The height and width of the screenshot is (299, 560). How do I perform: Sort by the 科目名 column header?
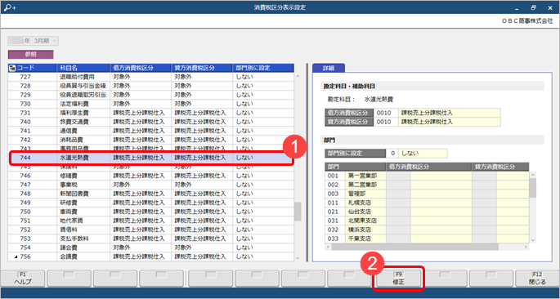[83, 68]
